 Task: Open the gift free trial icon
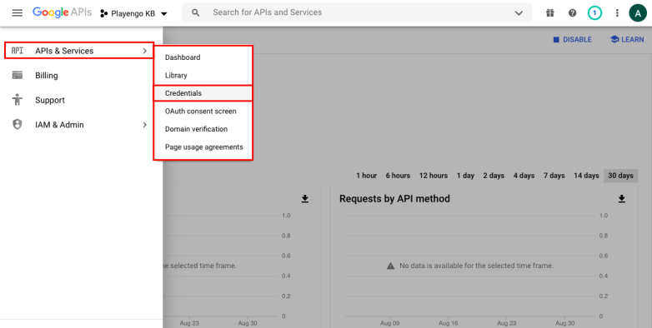pos(550,12)
